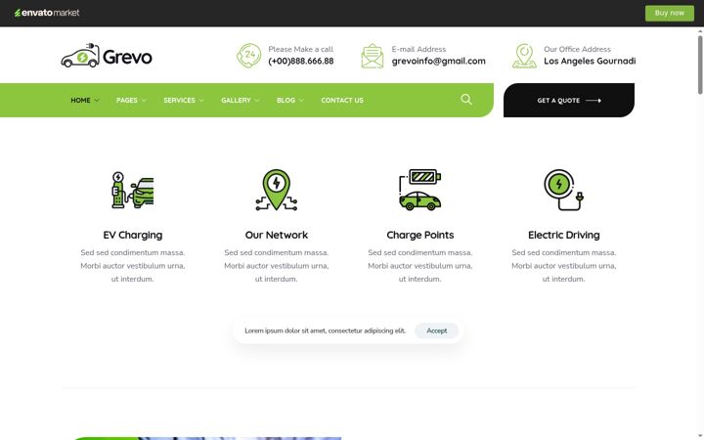
Task: Click the 'E-mail Address' label
Action: 418,50
